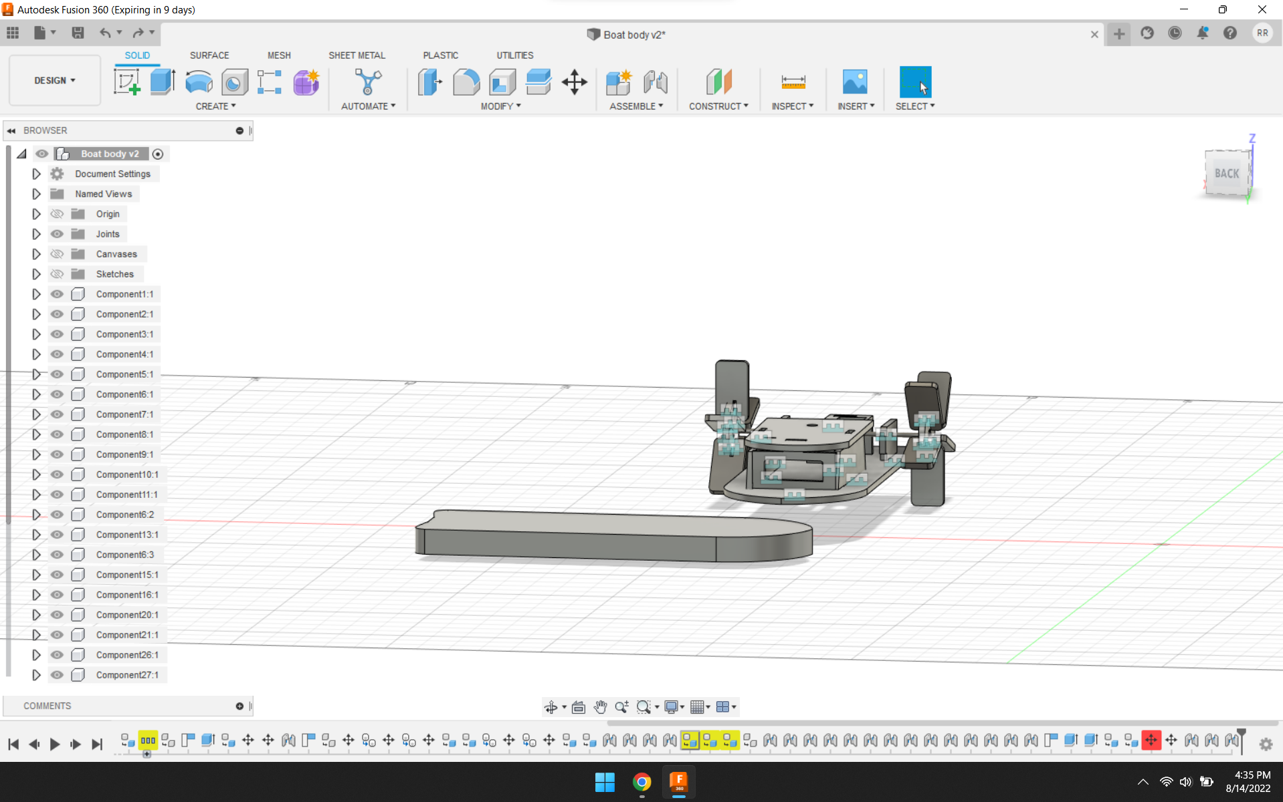Select the Fillet tool icon
The width and height of the screenshot is (1283, 802).
[x=466, y=82]
